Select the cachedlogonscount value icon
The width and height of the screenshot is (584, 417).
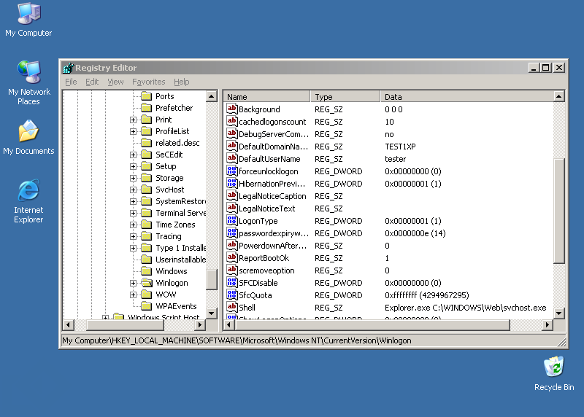231,121
